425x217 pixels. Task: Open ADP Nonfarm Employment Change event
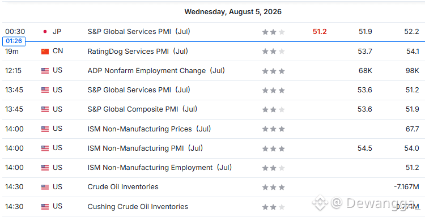156,71
